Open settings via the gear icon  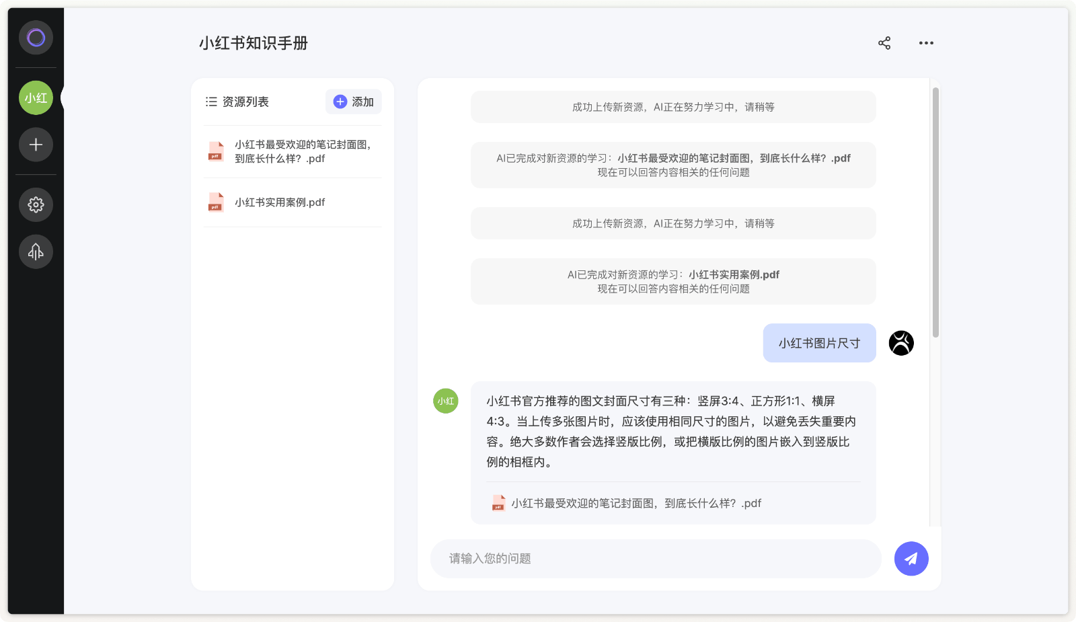tap(36, 204)
